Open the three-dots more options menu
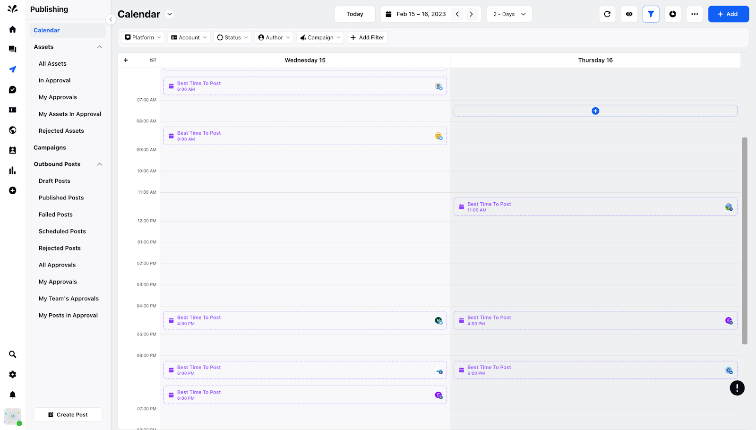This screenshot has width=756, height=430. pyautogui.click(x=694, y=14)
